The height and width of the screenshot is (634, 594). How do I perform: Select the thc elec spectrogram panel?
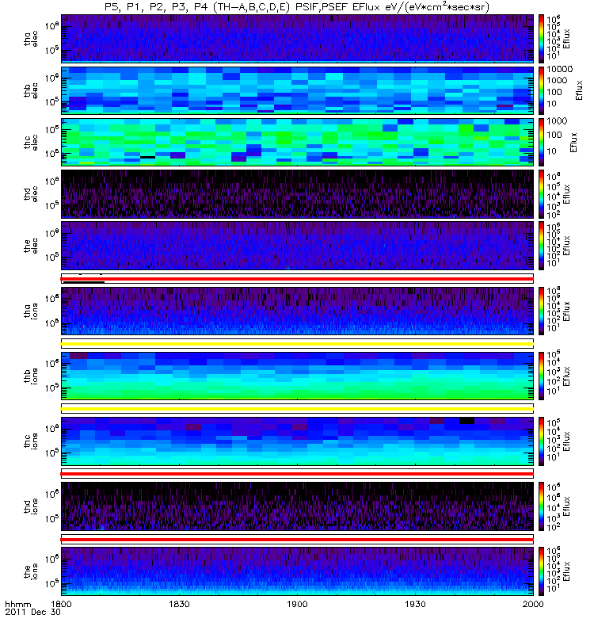click(297, 142)
